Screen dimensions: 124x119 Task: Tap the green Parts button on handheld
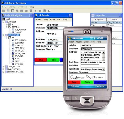tap(87, 82)
